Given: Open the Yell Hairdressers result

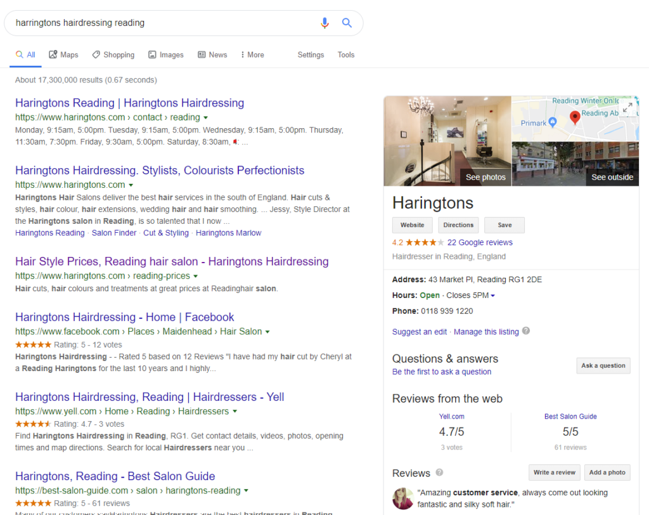Looking at the screenshot, I should (x=150, y=397).
